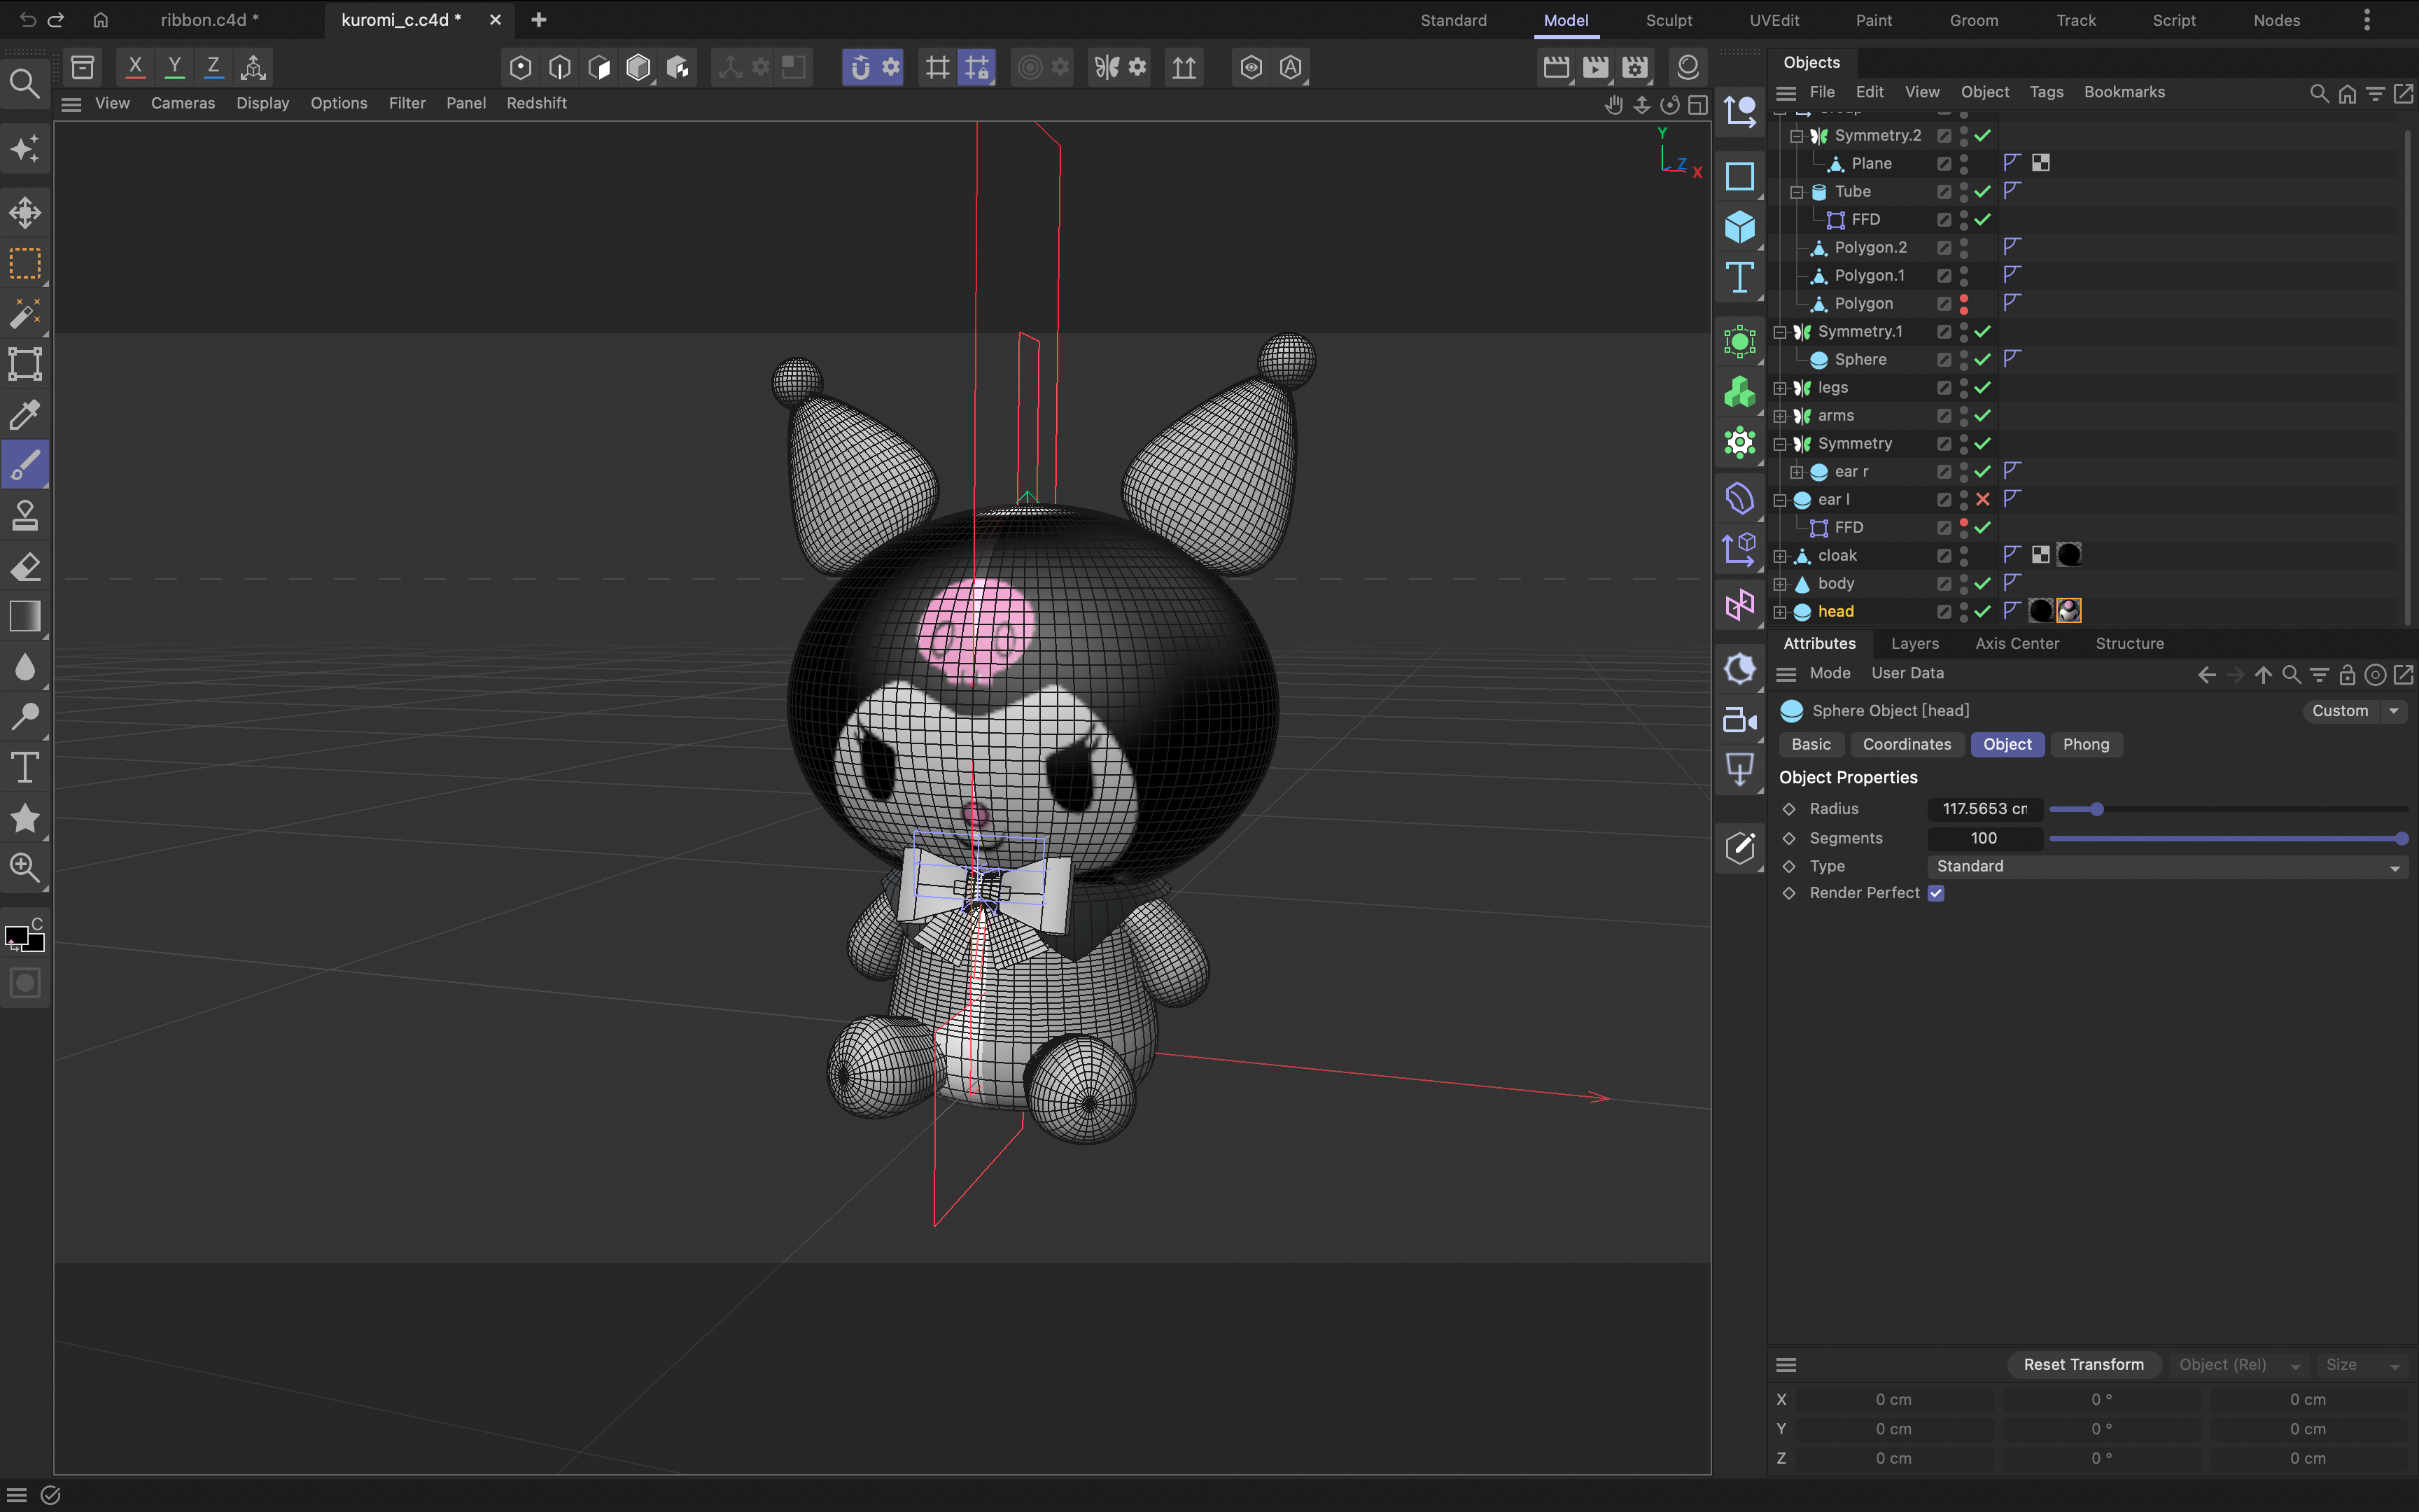Open the Cube primitives icon in the right palette
Image resolution: width=2419 pixels, height=1512 pixels.
pos(1739,227)
